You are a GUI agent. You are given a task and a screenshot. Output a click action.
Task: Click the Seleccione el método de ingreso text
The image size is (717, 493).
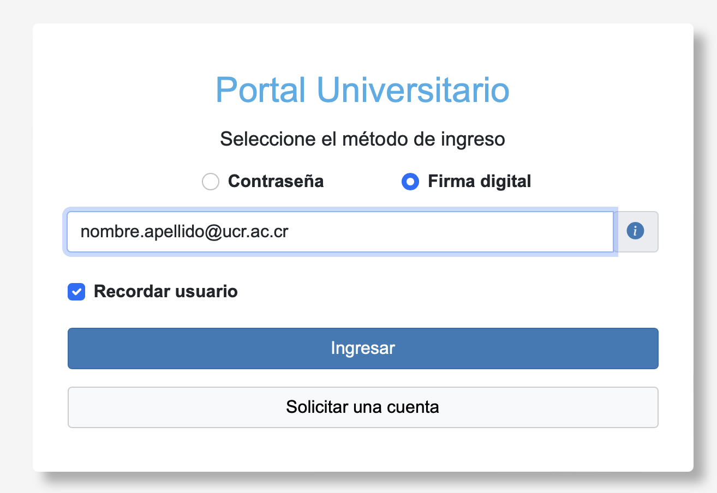362,139
